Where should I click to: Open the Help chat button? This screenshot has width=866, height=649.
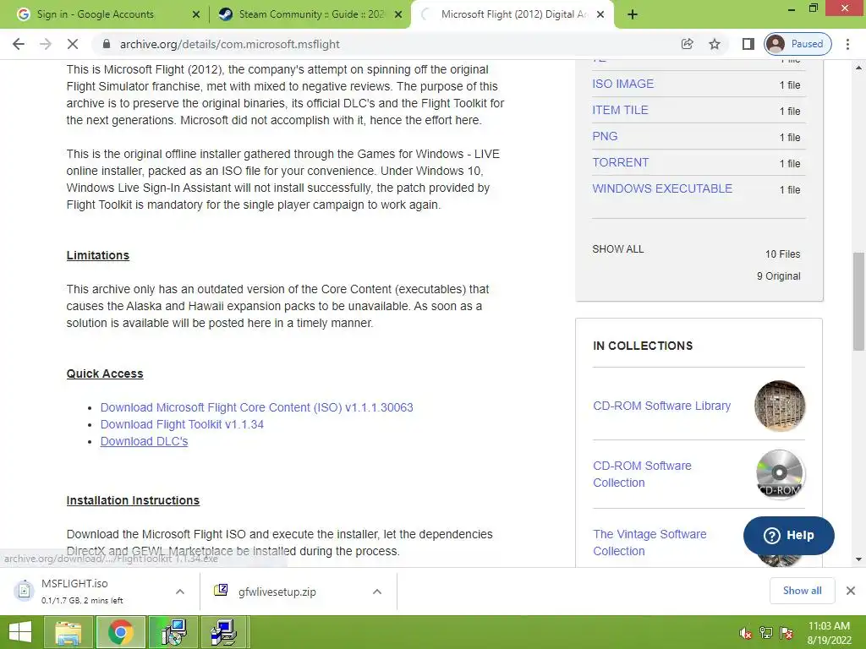[x=789, y=535]
